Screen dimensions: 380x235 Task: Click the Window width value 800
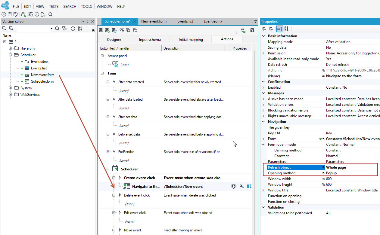[329, 179]
